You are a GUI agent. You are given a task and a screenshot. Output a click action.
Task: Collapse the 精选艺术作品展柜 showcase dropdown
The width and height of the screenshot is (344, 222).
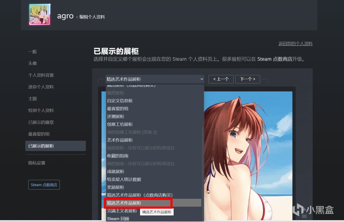click(x=155, y=79)
